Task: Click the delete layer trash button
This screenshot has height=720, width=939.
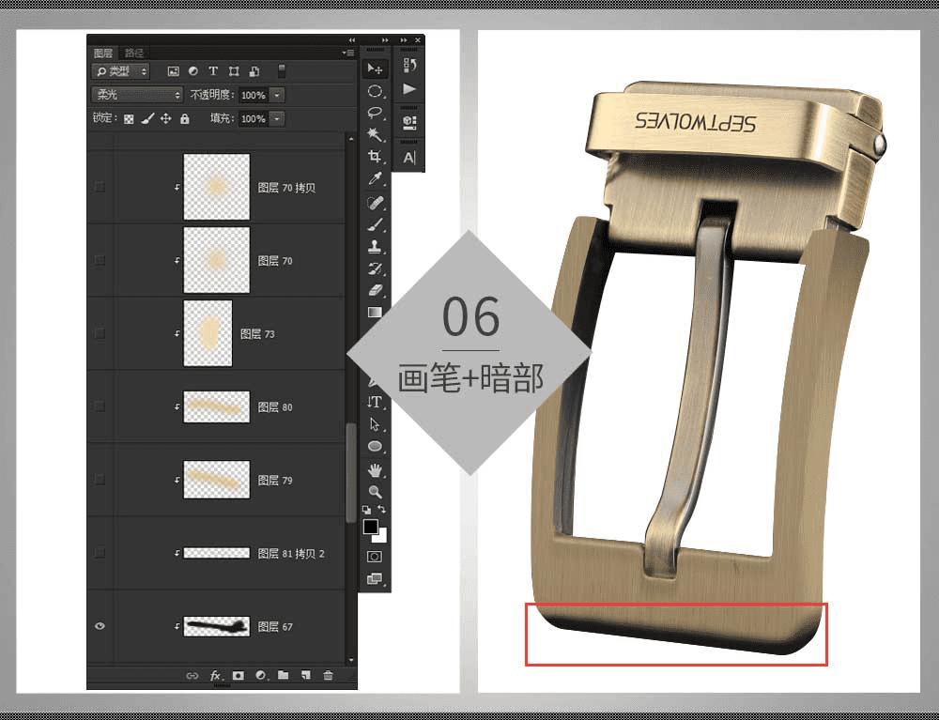Action: coord(328,675)
